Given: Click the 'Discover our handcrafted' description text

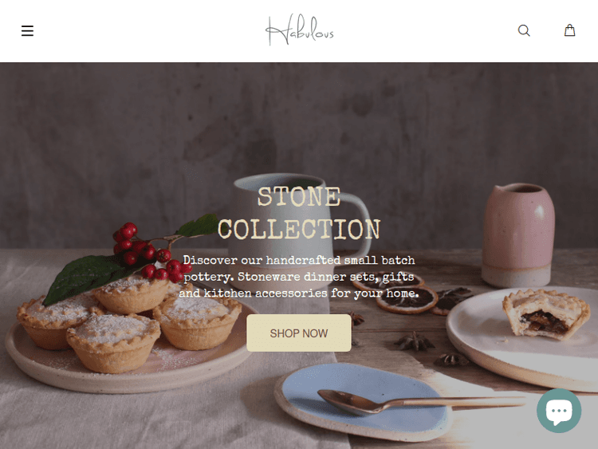Looking at the screenshot, I should 299,277.
